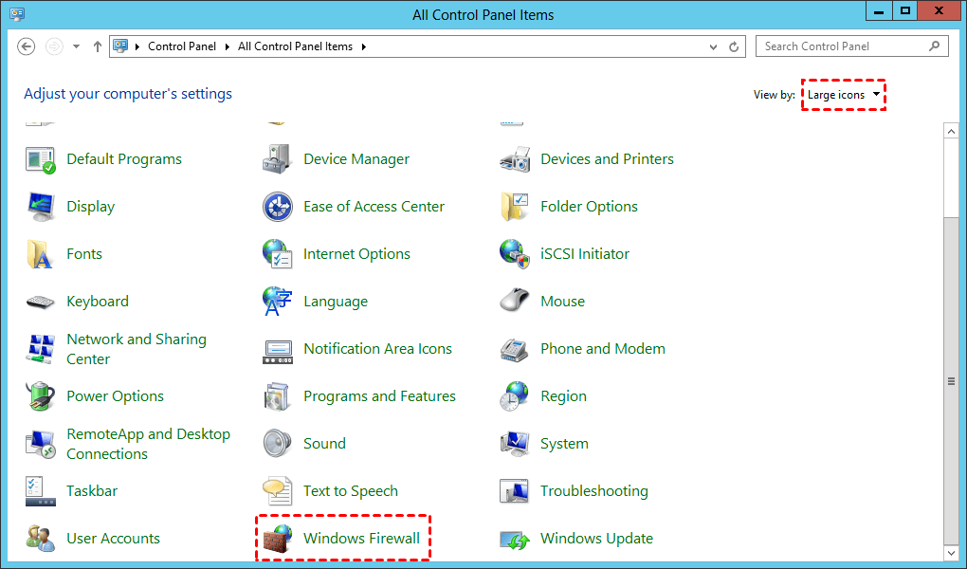Launch the Ease of Access Center icon
This screenshot has width=967, height=569.
(x=277, y=207)
